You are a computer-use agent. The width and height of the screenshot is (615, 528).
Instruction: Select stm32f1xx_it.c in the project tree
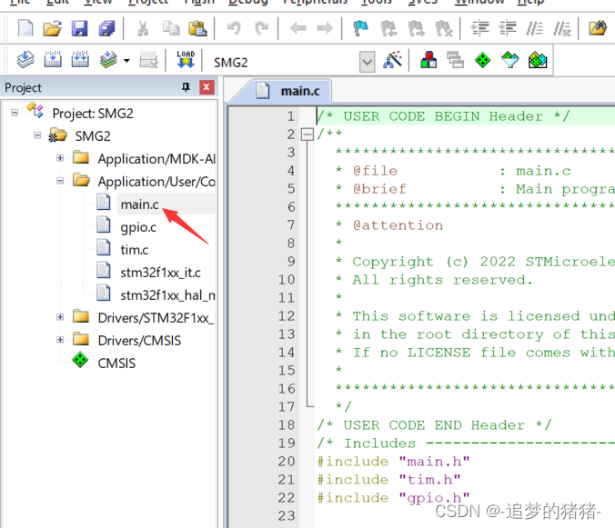point(160,273)
